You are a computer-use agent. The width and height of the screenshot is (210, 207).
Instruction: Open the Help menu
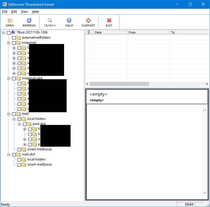(35, 12)
